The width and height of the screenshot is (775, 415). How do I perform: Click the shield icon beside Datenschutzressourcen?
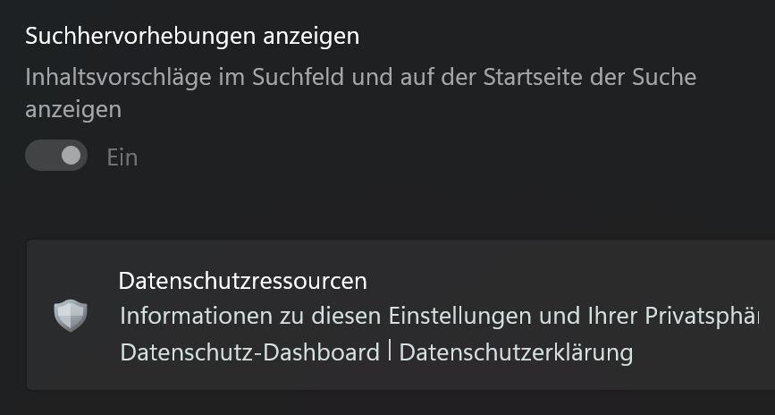pyautogui.click(x=71, y=315)
